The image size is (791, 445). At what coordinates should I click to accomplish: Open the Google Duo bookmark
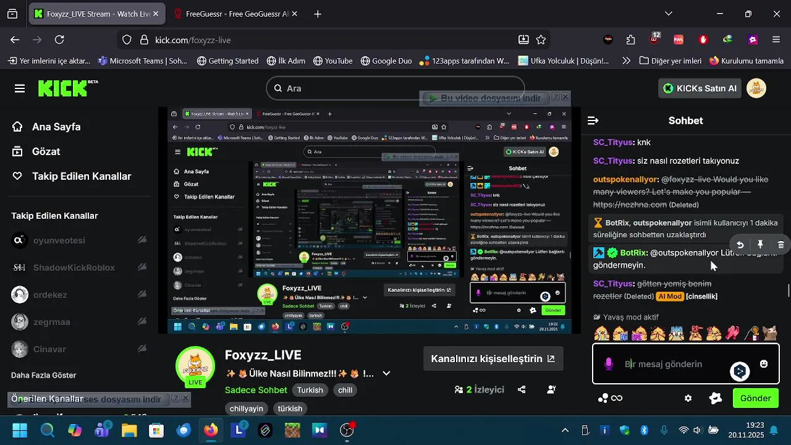(x=386, y=61)
